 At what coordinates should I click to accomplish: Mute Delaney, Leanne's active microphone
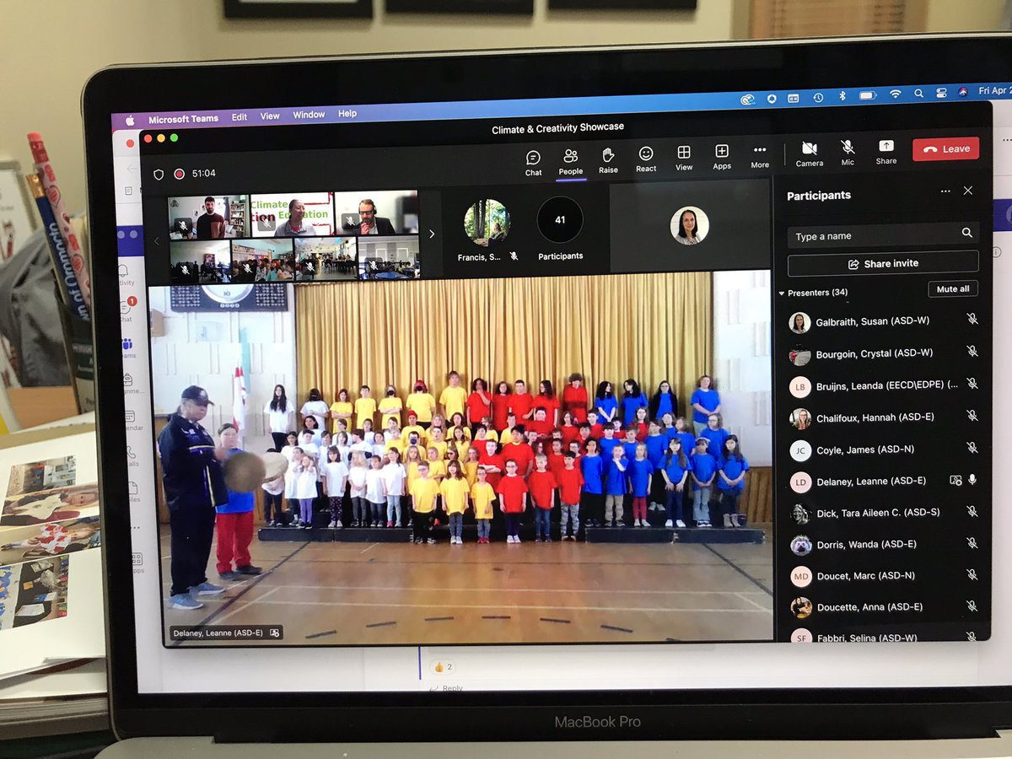point(972,479)
